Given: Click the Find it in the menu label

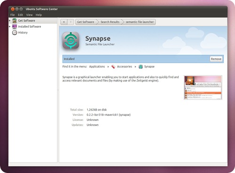Looking at the screenshot, I should (75, 67).
